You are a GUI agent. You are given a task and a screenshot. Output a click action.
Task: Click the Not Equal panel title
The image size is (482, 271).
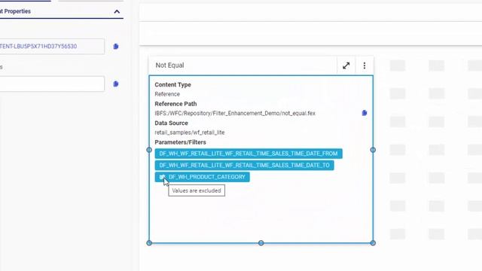169,65
